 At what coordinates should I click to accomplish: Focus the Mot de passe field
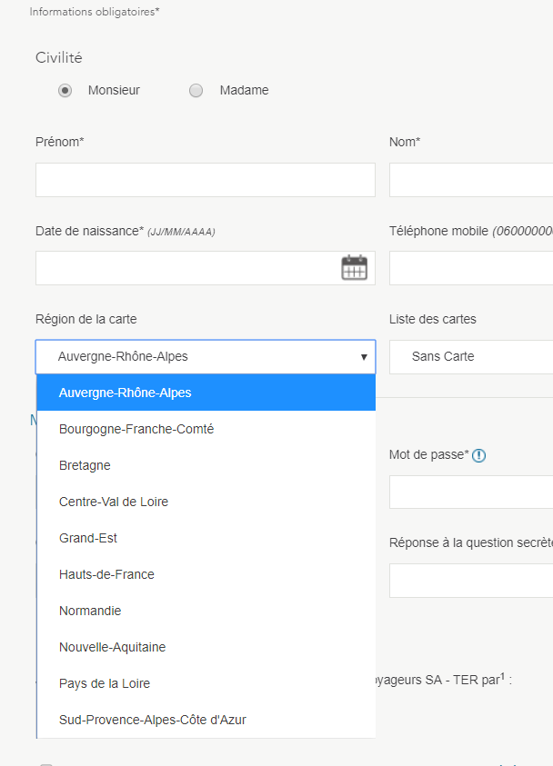pyautogui.click(x=471, y=492)
